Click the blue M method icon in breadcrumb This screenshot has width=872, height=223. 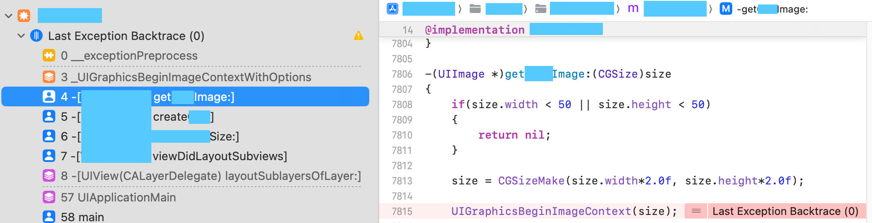pyautogui.click(x=726, y=9)
